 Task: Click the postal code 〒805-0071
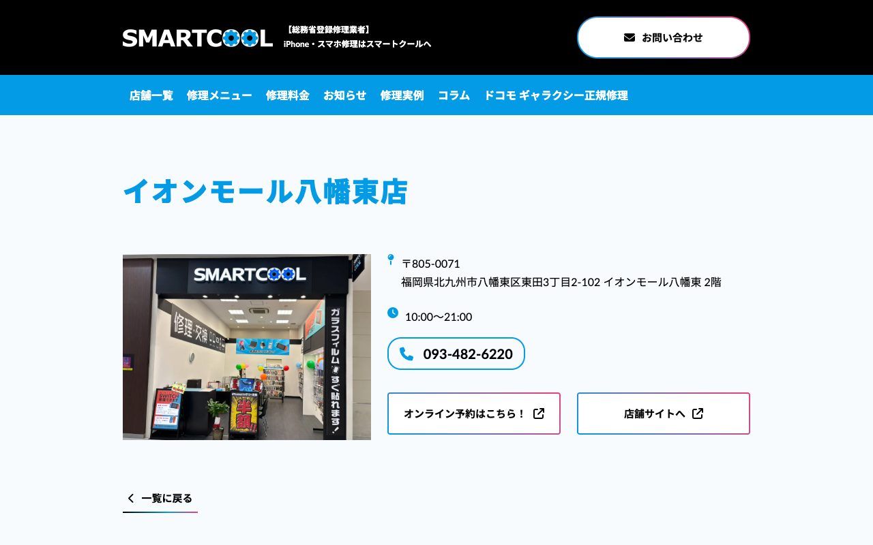tap(431, 264)
